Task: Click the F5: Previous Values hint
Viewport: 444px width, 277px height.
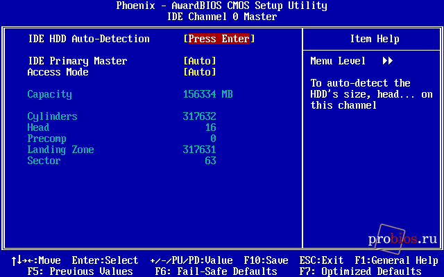Action: pos(80,271)
